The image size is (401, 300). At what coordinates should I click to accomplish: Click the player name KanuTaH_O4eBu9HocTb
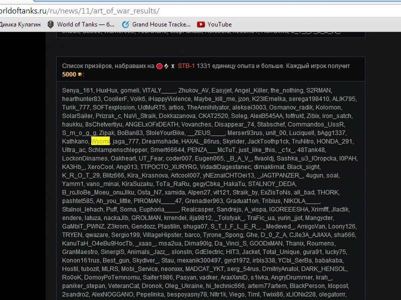(97, 243)
